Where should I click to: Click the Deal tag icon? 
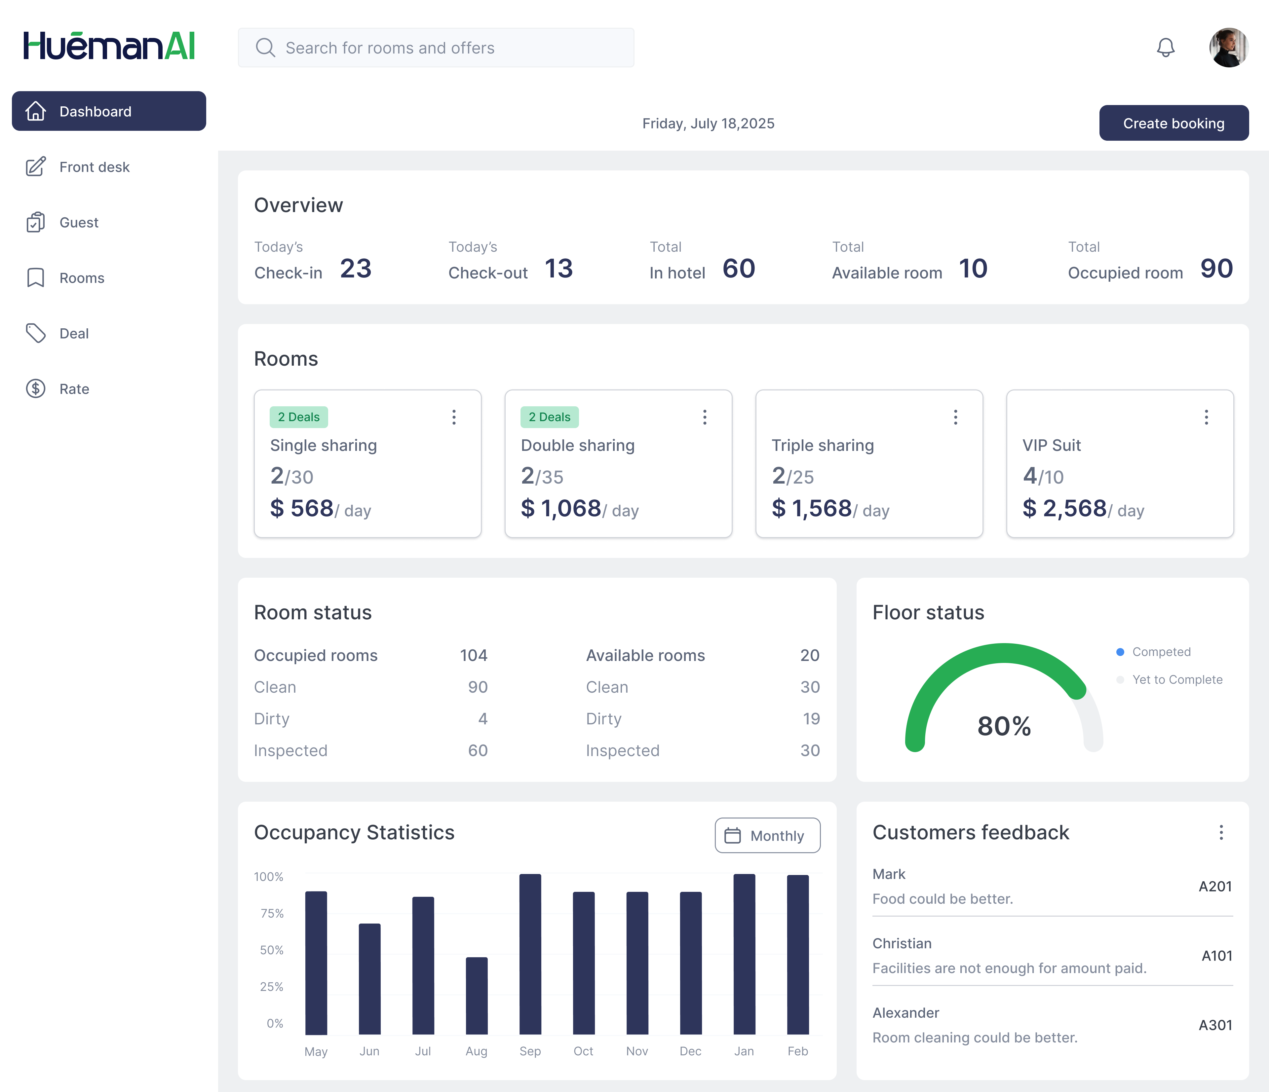pyautogui.click(x=35, y=333)
